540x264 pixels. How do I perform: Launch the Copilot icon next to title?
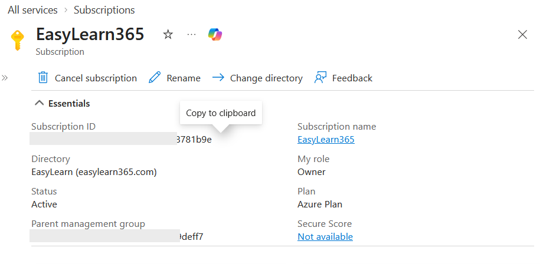215,34
